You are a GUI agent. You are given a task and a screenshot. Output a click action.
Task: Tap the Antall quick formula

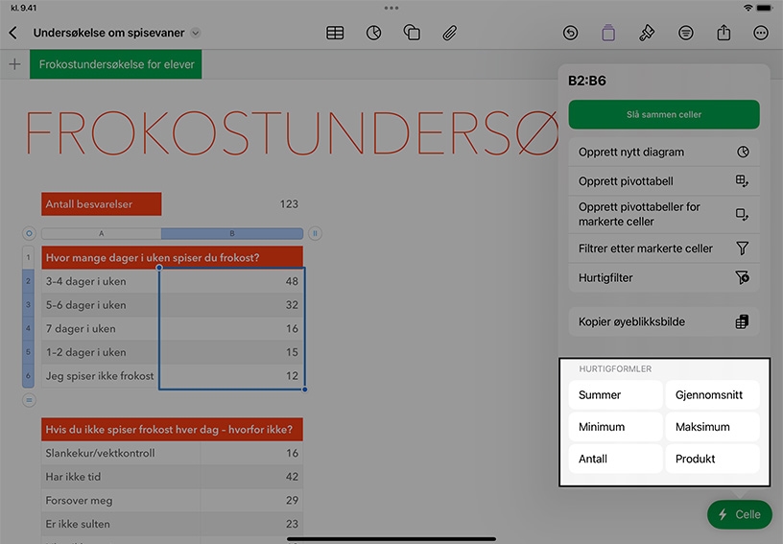615,460
